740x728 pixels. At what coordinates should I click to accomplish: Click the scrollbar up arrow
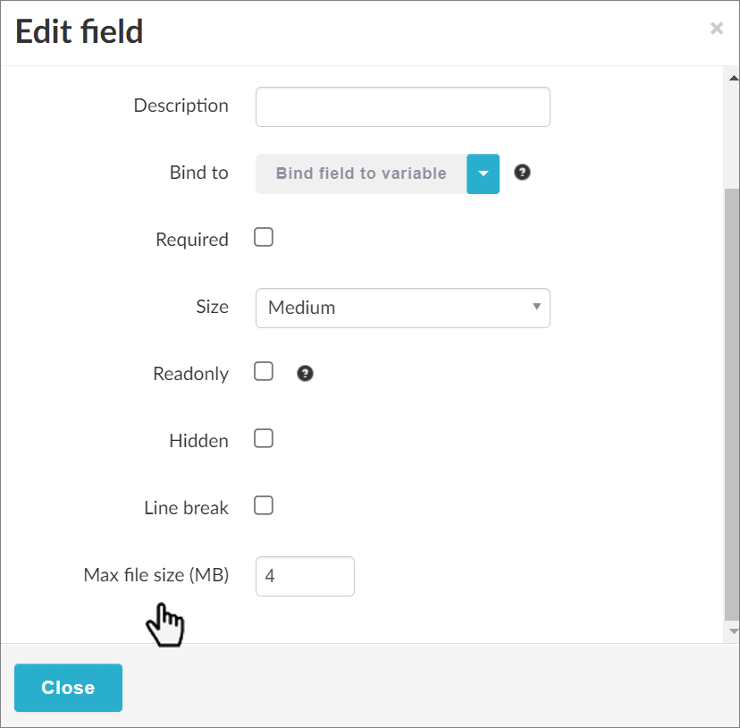point(732,77)
